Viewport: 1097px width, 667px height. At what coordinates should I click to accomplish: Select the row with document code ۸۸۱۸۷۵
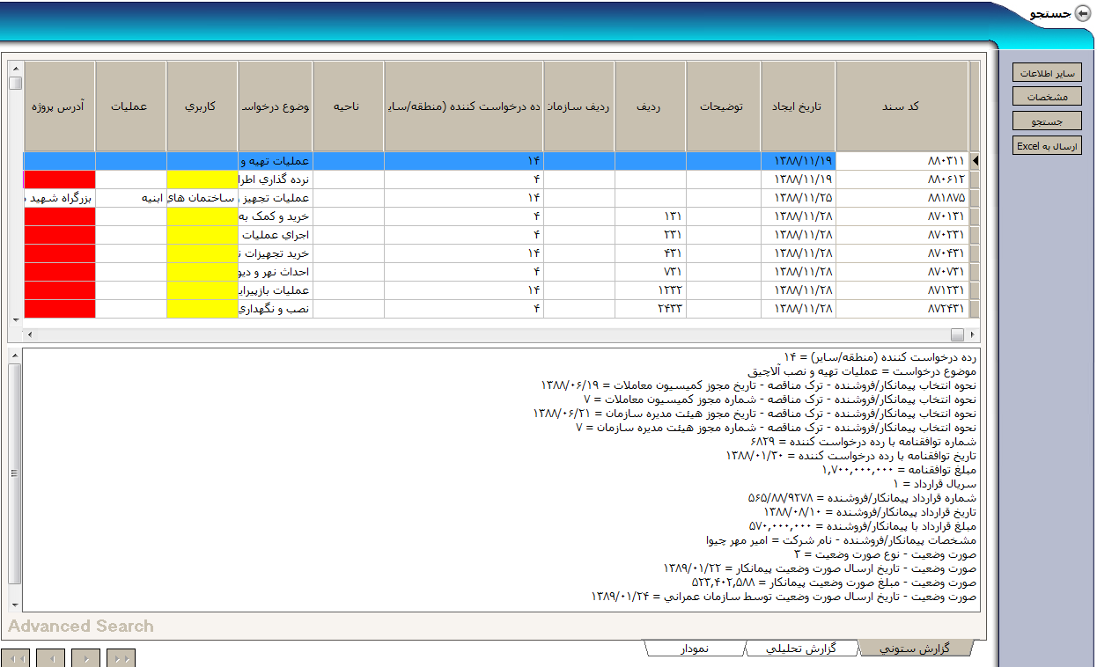click(x=901, y=198)
